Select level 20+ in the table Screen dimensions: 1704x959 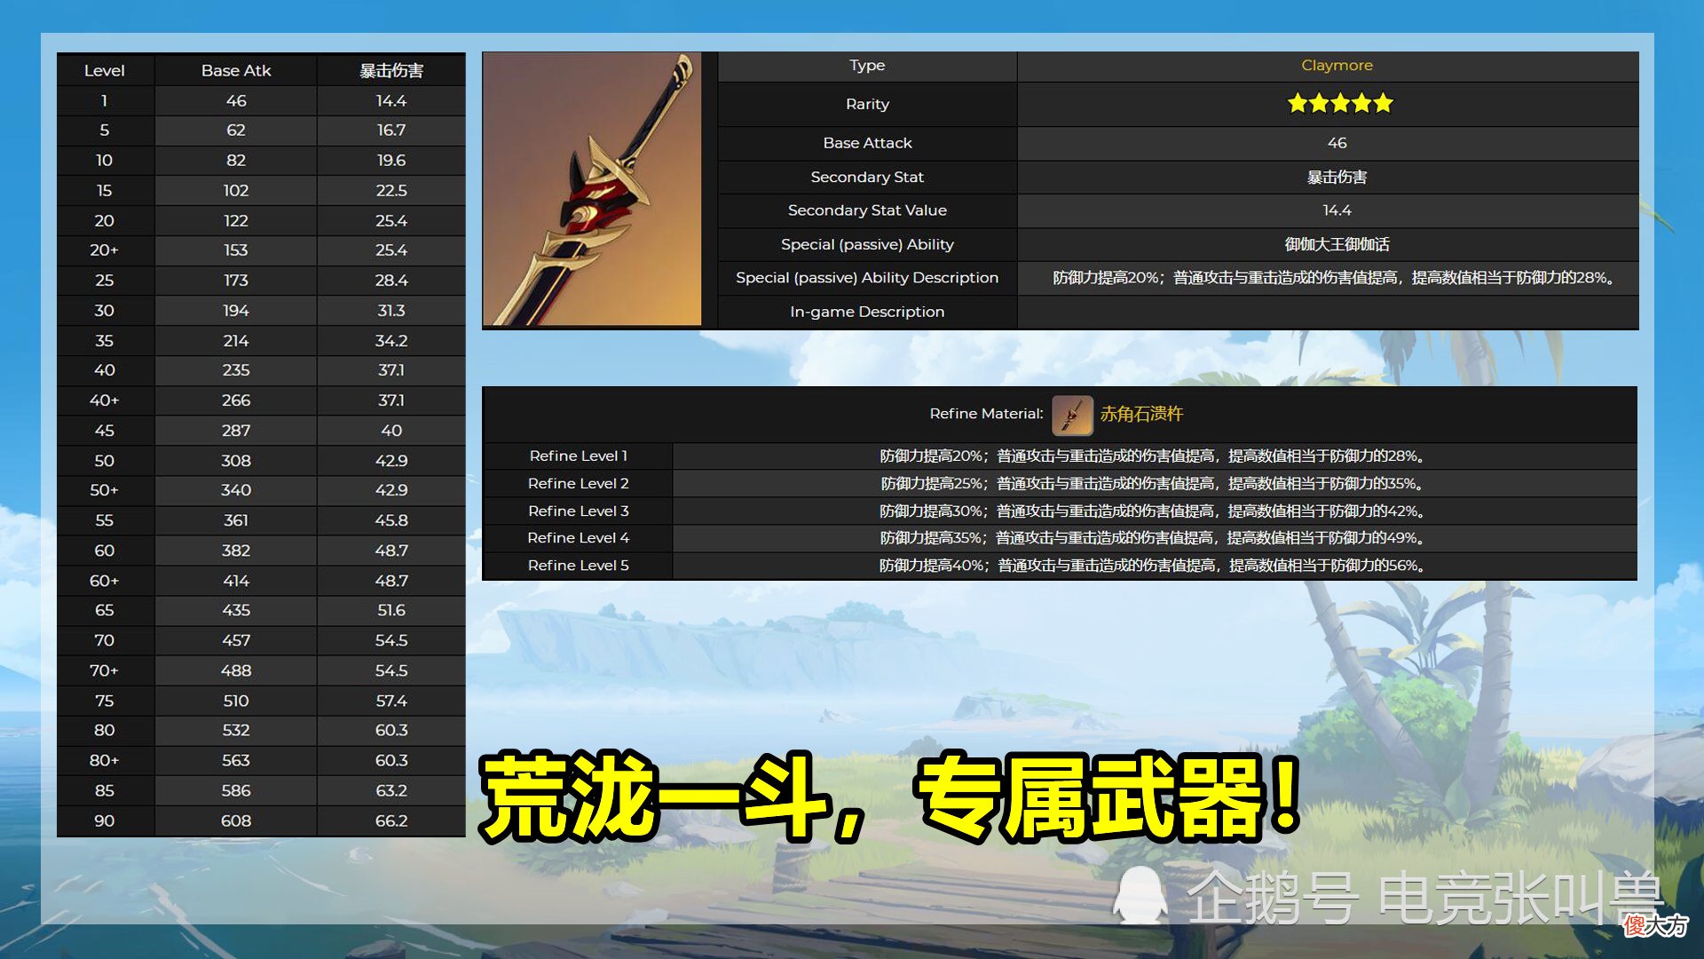coord(105,250)
